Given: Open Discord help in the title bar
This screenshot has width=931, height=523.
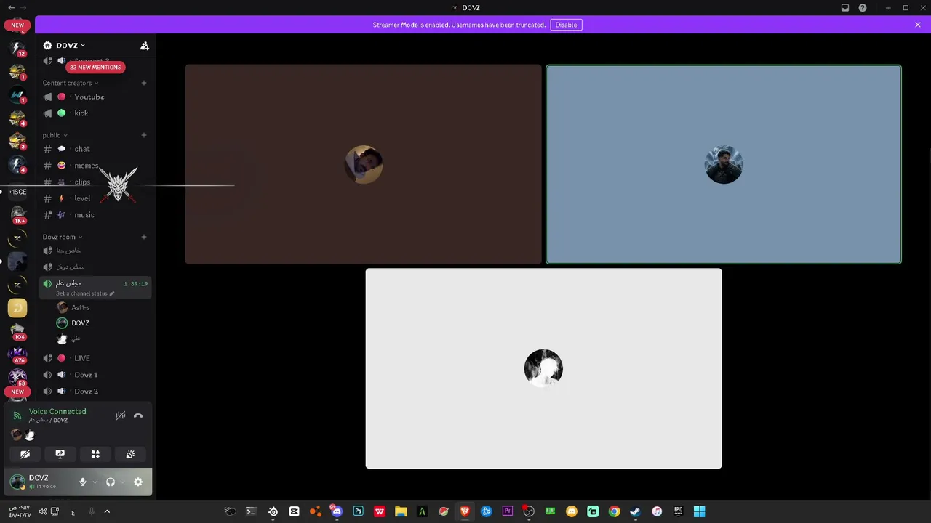Looking at the screenshot, I should (x=863, y=8).
